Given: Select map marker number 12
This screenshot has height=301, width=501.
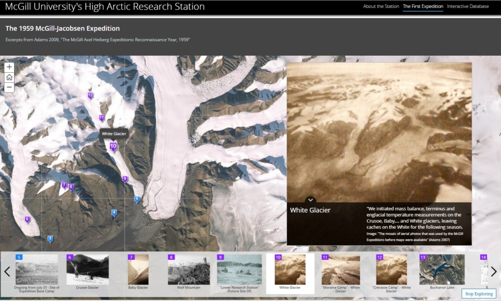Looking at the screenshot, I should point(90,95).
